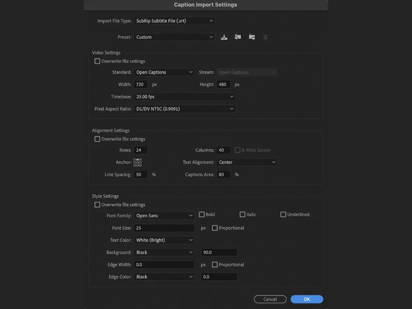The width and height of the screenshot is (412, 309).
Task: Open the Timebase dropdown showing 25.00 fps
Action: point(184,97)
